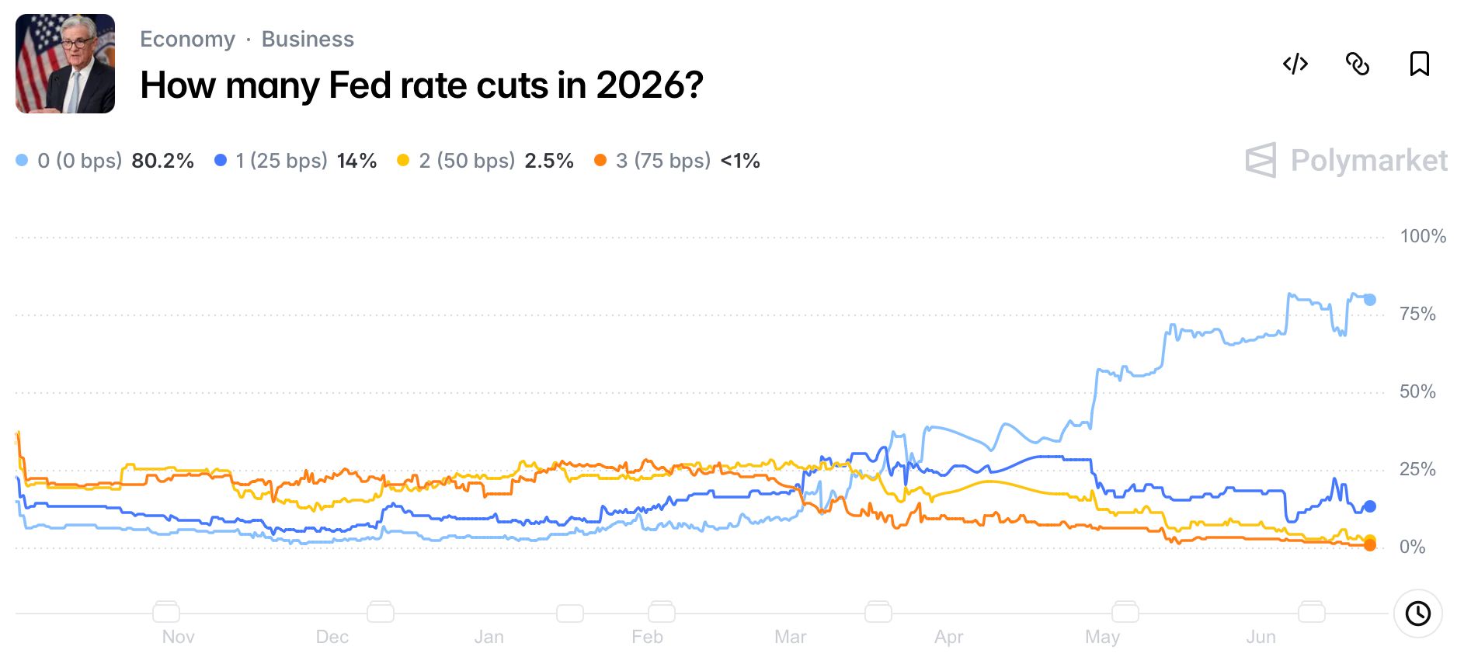Select the Jun marker on the timeline
The width and height of the screenshot is (1471, 671).
click(1261, 637)
